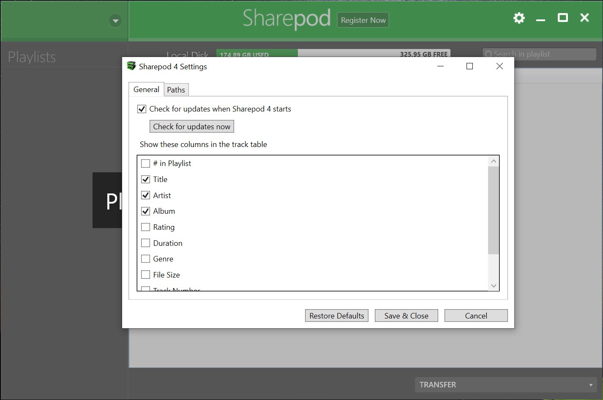Click Check for updates now button
The image size is (603, 400).
[x=191, y=127]
